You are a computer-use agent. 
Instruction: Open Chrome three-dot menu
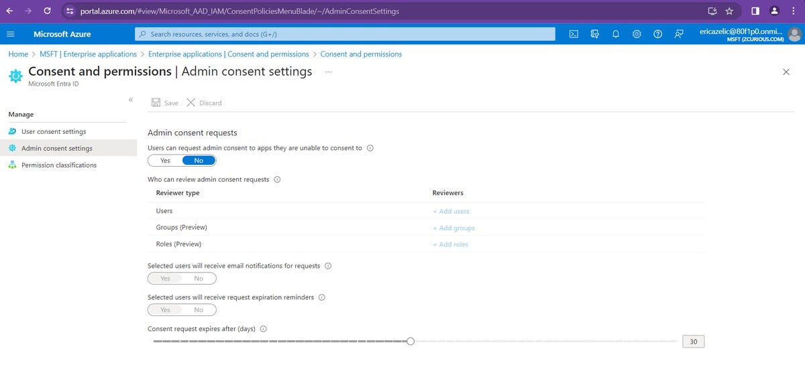pos(794,11)
